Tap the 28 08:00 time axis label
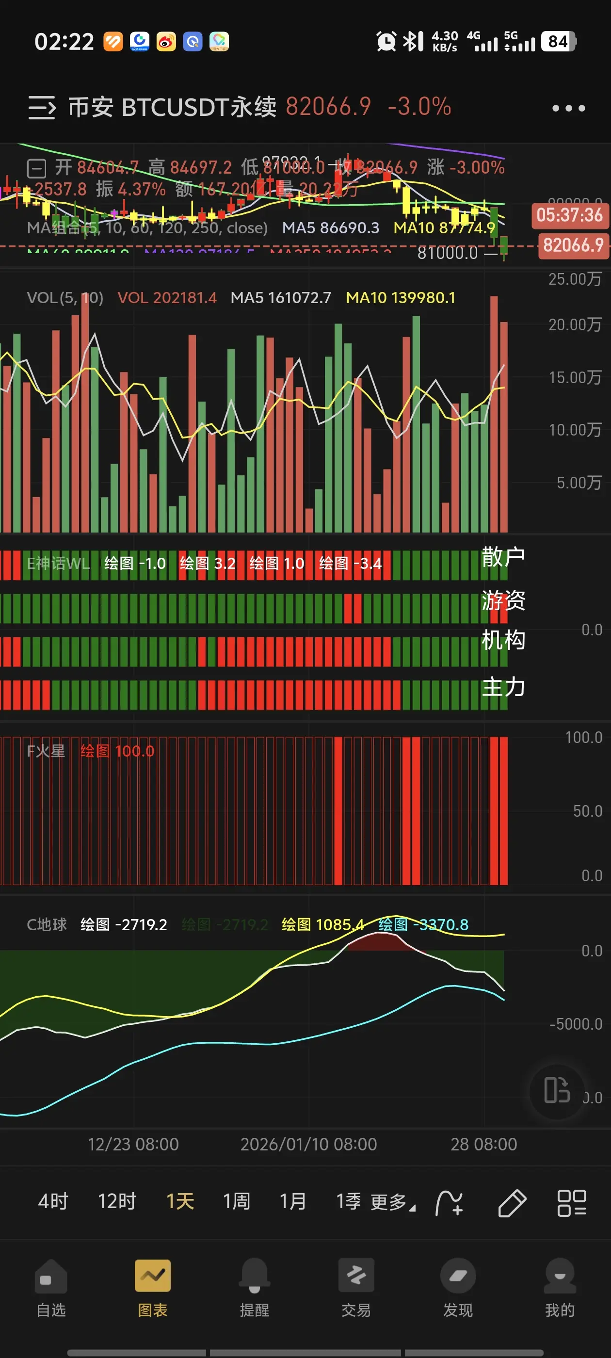The width and height of the screenshot is (611, 1358). [x=484, y=1145]
